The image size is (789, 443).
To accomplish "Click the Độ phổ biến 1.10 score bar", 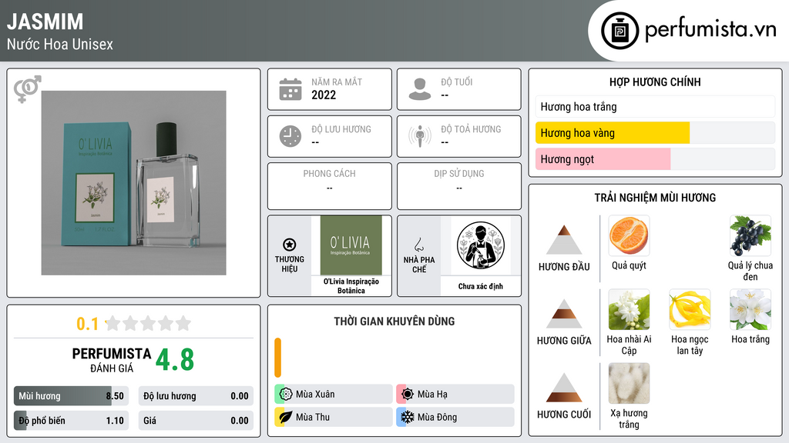I will point(71,421).
